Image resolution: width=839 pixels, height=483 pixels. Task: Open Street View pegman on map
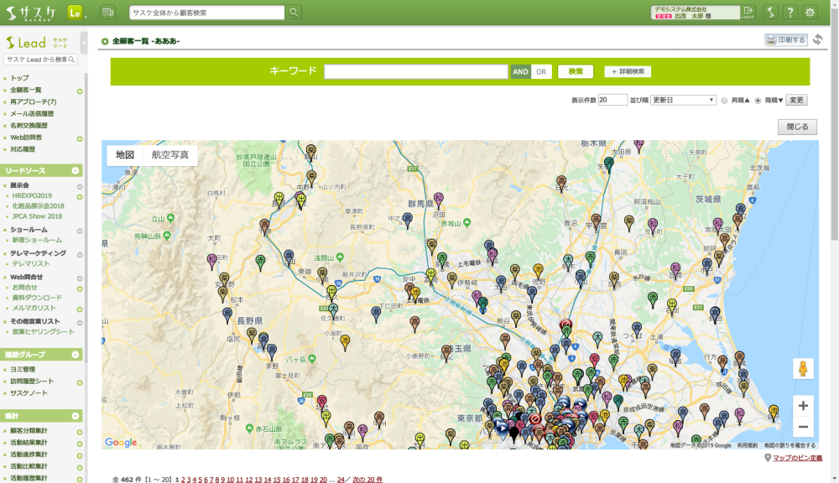pyautogui.click(x=803, y=369)
